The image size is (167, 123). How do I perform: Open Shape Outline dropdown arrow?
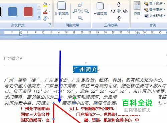pos(50,11)
